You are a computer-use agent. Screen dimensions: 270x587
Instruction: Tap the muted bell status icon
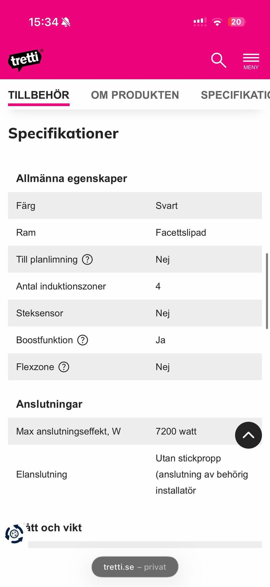pyautogui.click(x=66, y=22)
